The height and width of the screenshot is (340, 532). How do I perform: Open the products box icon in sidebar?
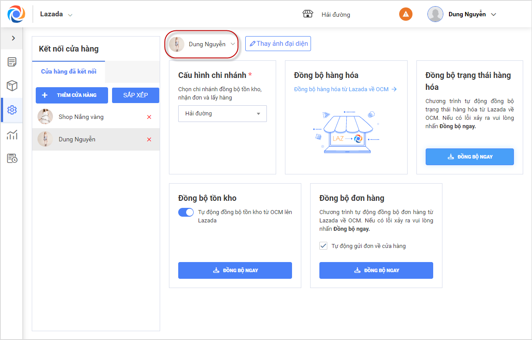[x=12, y=85]
